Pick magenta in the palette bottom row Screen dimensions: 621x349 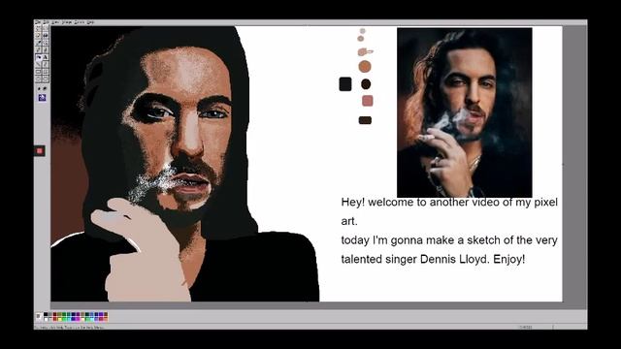(78, 319)
